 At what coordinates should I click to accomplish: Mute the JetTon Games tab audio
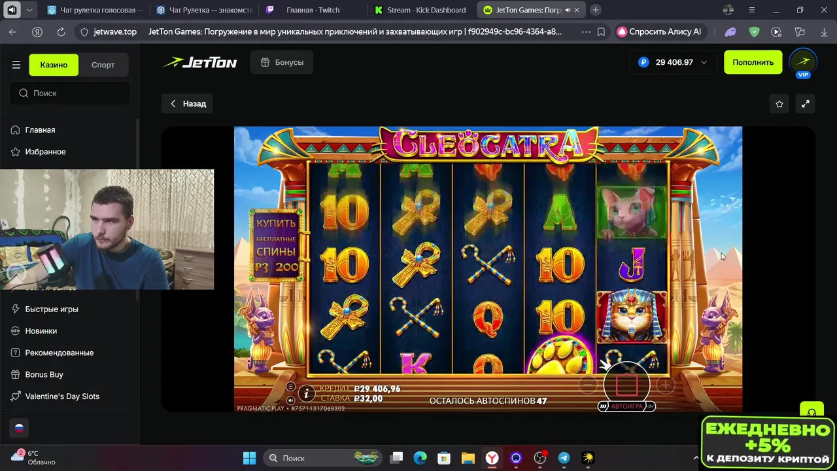568,10
